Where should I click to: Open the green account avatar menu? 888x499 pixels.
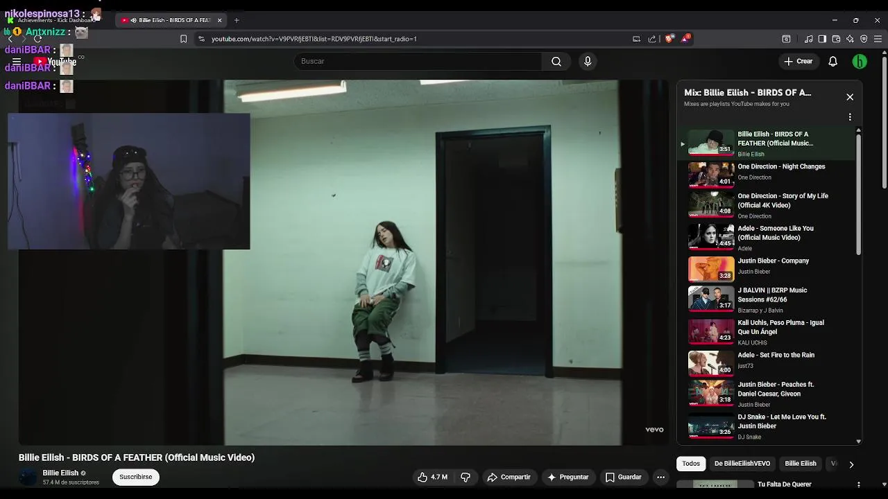[x=860, y=61]
